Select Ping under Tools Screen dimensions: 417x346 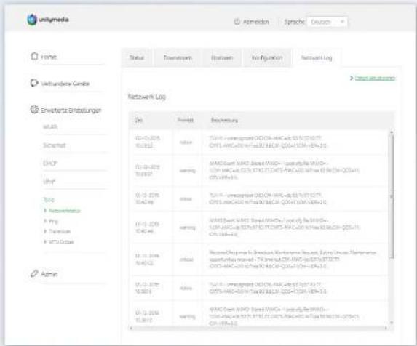53,221
